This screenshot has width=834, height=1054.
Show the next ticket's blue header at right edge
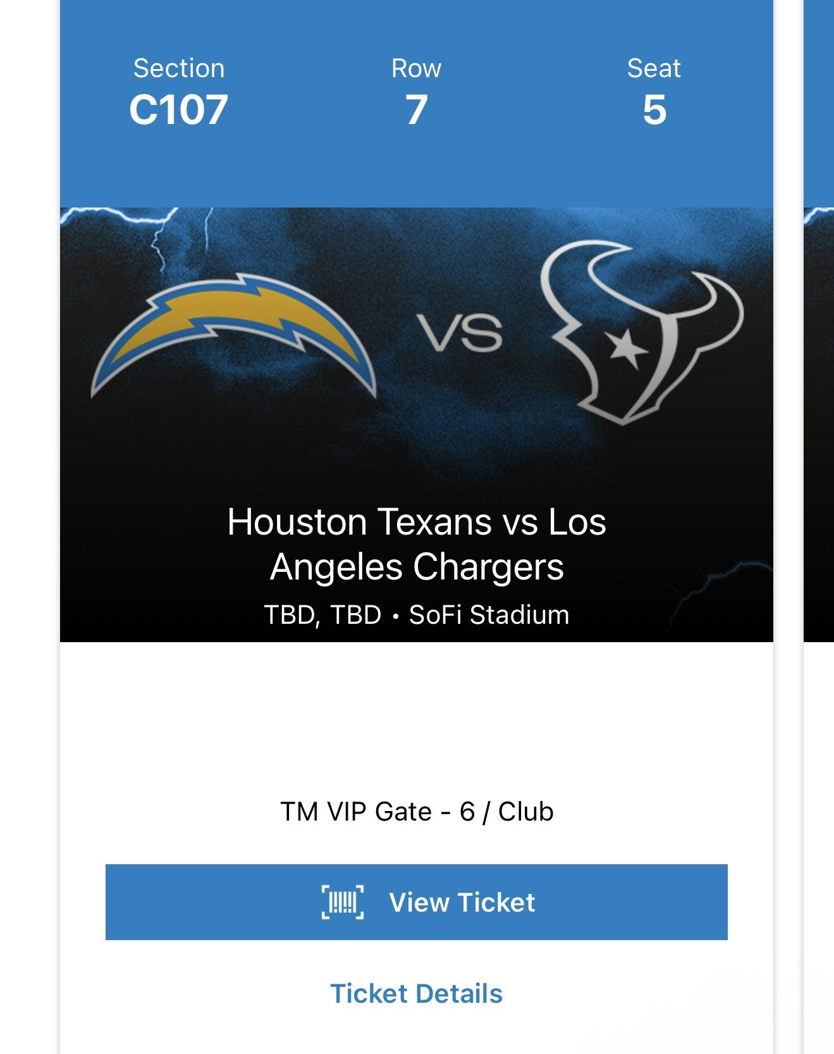(x=819, y=101)
